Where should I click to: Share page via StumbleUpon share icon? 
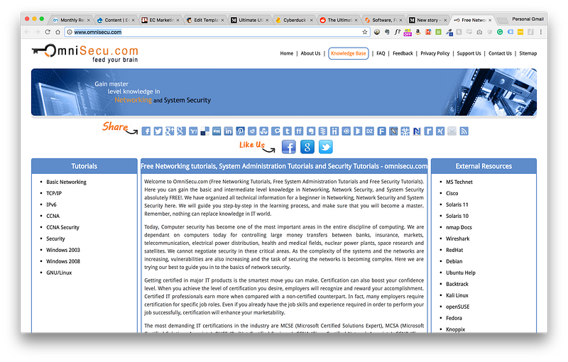263,131
